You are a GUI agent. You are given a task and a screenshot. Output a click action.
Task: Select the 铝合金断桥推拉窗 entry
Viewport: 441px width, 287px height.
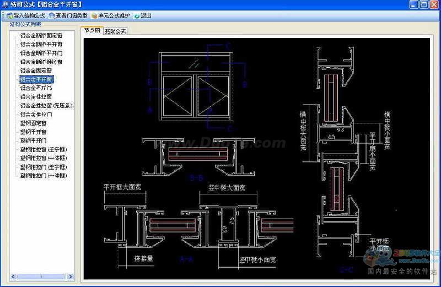(x=41, y=62)
